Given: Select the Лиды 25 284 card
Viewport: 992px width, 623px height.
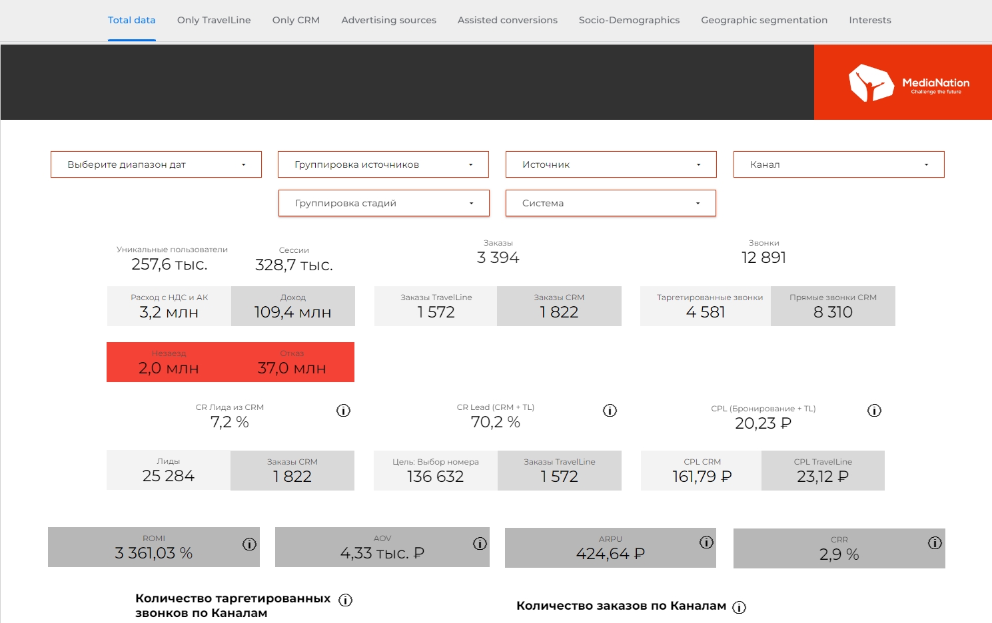Looking at the screenshot, I should pos(169,470).
